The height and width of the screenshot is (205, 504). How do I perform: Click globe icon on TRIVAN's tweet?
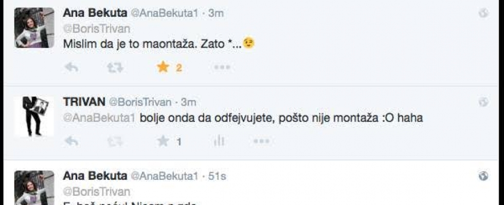coord(483,102)
